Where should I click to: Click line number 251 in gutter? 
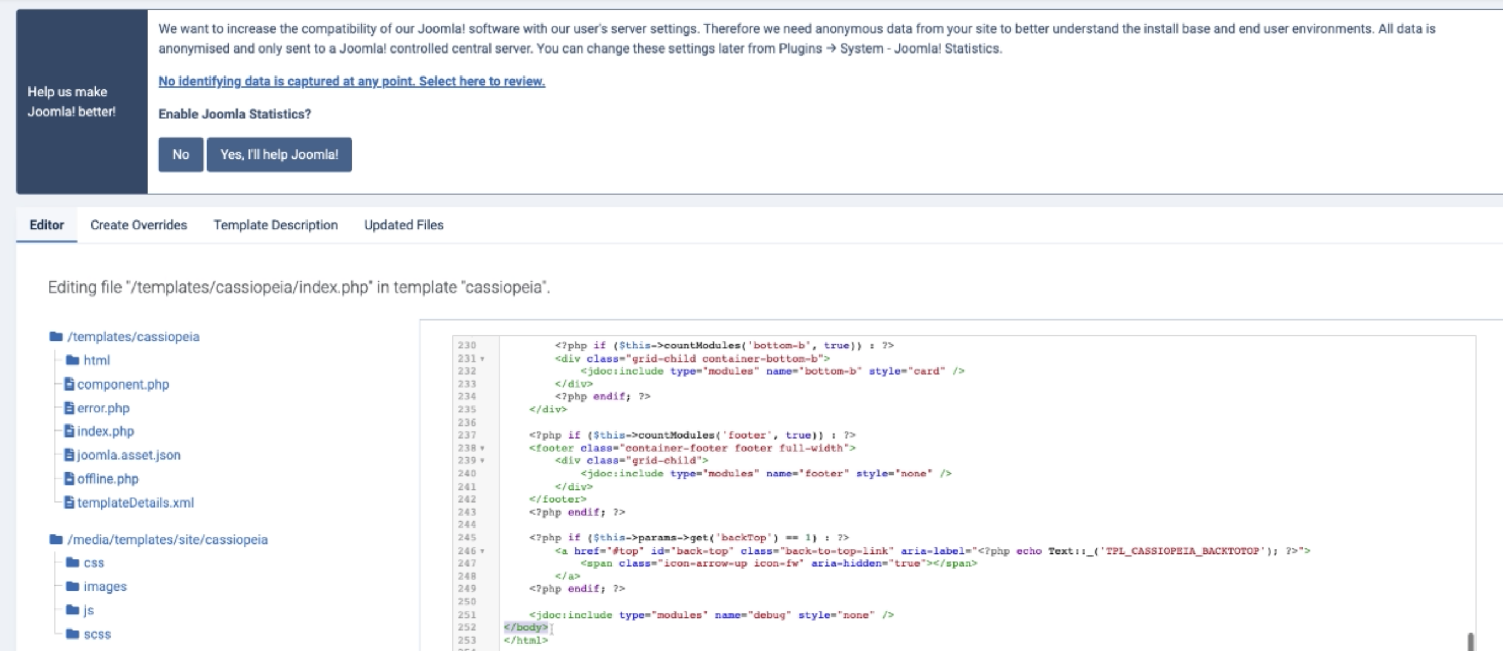tap(467, 615)
